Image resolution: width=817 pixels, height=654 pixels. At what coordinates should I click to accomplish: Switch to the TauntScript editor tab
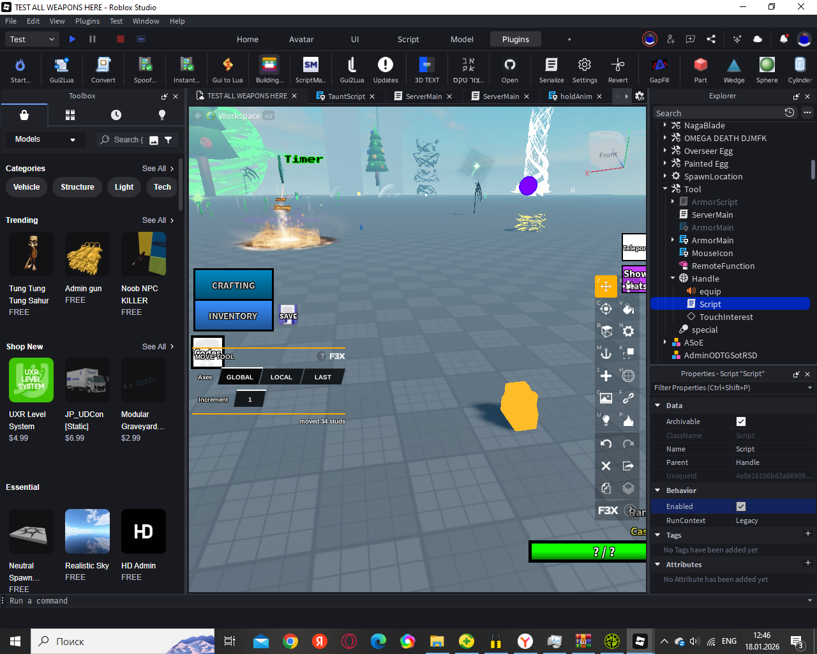point(346,96)
